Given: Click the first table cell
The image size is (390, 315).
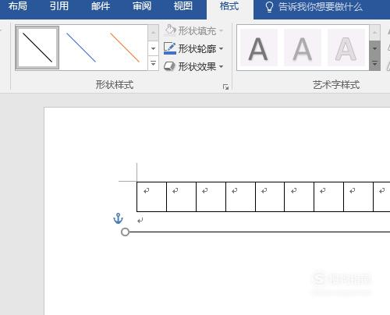Looking at the screenshot, I should (151, 196).
